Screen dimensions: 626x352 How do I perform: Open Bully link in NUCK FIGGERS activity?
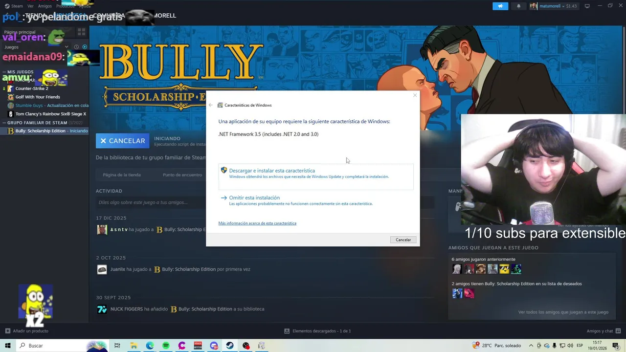point(205,309)
